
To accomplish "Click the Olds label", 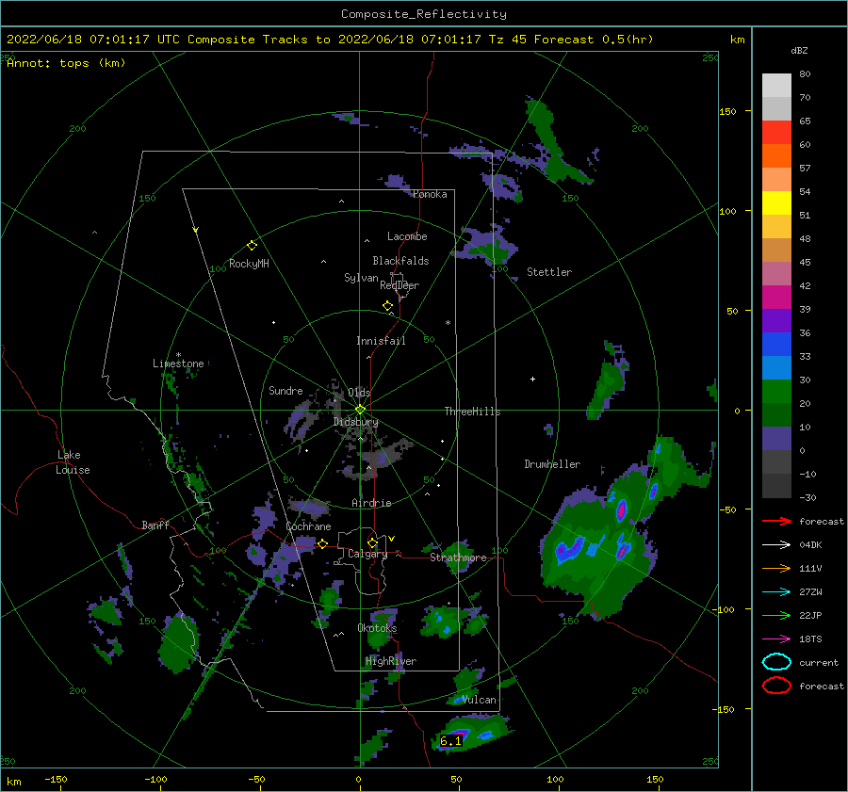I will pyautogui.click(x=359, y=393).
